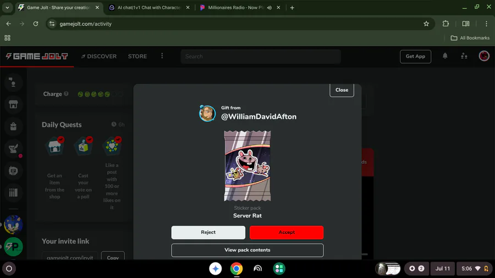495x278 pixels.
Task: Open the 'Cast your vote on a poll' quest
Action: tap(84, 168)
